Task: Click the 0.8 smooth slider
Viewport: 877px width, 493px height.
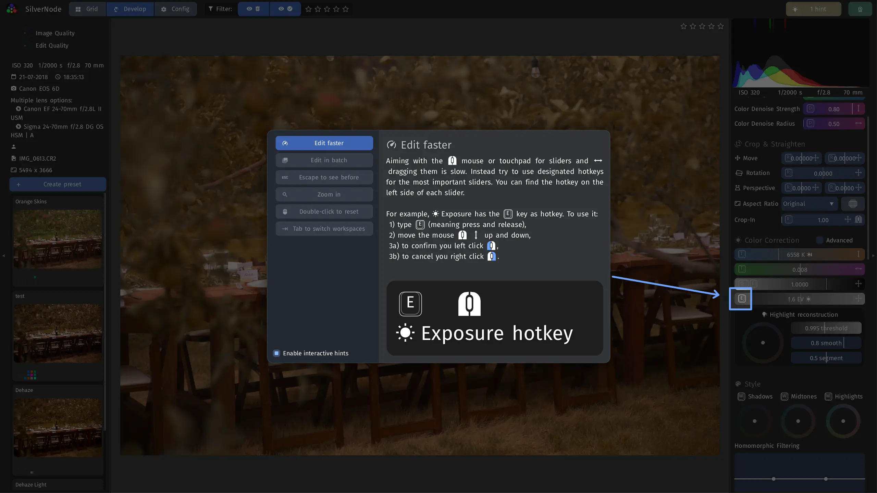Action: click(826, 343)
